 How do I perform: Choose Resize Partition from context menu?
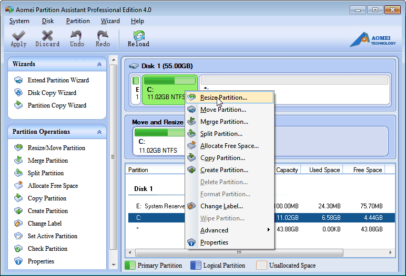224,98
